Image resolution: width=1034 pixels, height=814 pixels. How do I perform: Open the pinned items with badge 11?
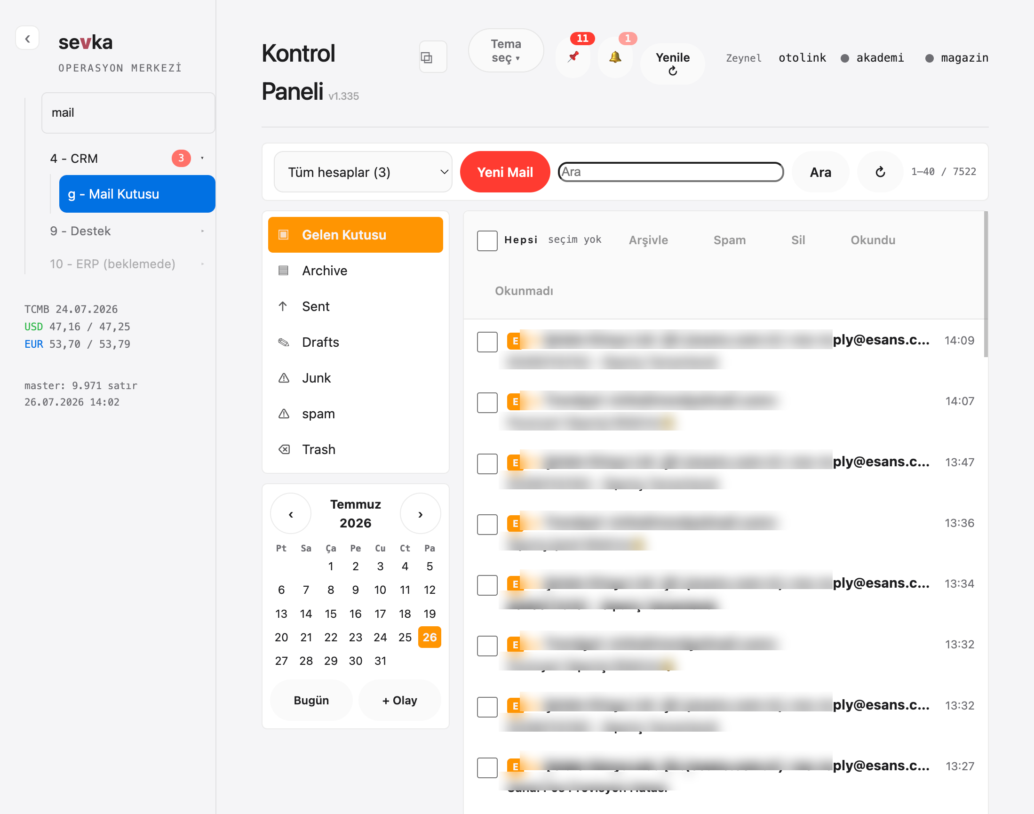(573, 57)
